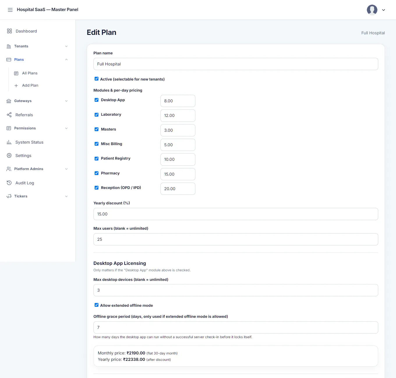The height and width of the screenshot is (378, 396).
Task: Click the Add Plan link
Action: [x=30, y=85]
